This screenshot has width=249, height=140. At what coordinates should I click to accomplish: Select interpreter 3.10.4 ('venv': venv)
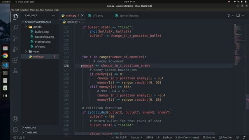pos(187,137)
